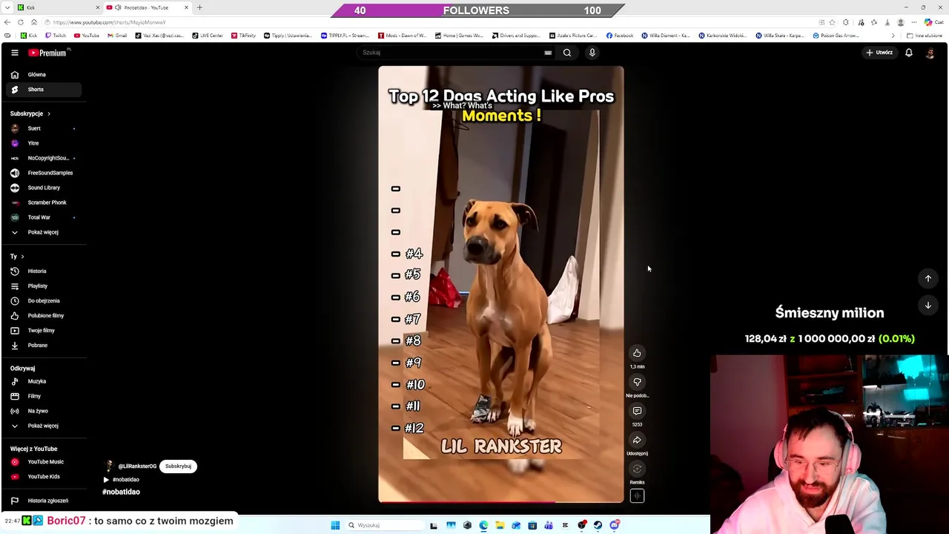Seek on the Short's red progress bar
This screenshot has height=534, width=949.
pyautogui.click(x=501, y=502)
